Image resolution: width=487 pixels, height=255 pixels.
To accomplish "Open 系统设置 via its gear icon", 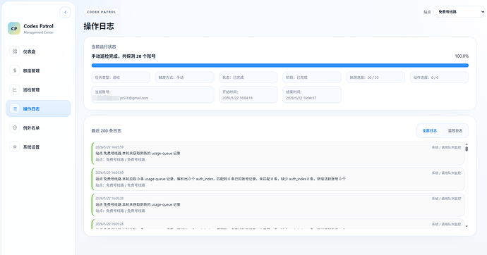I will click(15, 147).
